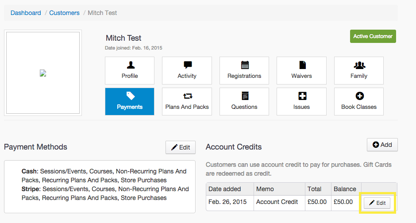This screenshot has width=416, height=223.
Task: Click the Date added column header
Action: click(x=224, y=189)
